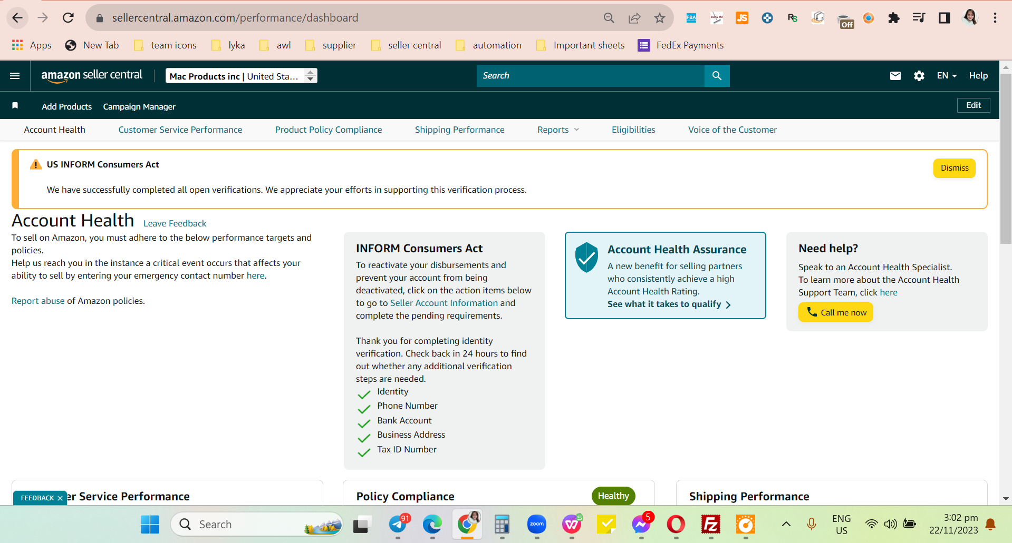Click the Seller Central search field
This screenshot has width=1012, height=543.
pos(591,76)
